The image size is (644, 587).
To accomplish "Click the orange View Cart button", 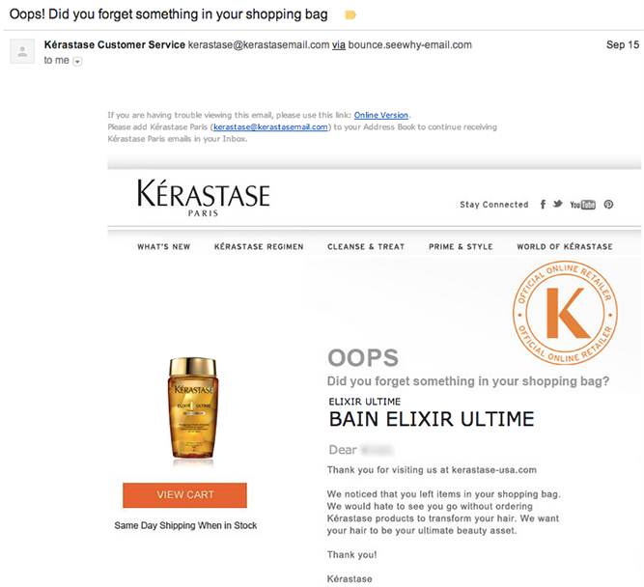I will tap(184, 495).
